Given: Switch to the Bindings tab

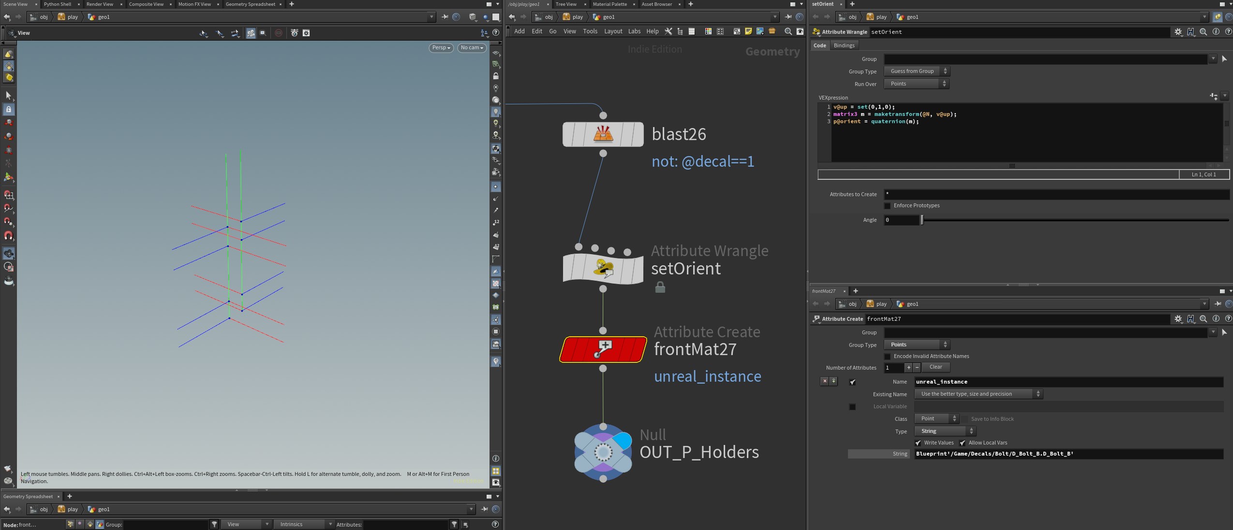Looking at the screenshot, I should click(x=844, y=45).
